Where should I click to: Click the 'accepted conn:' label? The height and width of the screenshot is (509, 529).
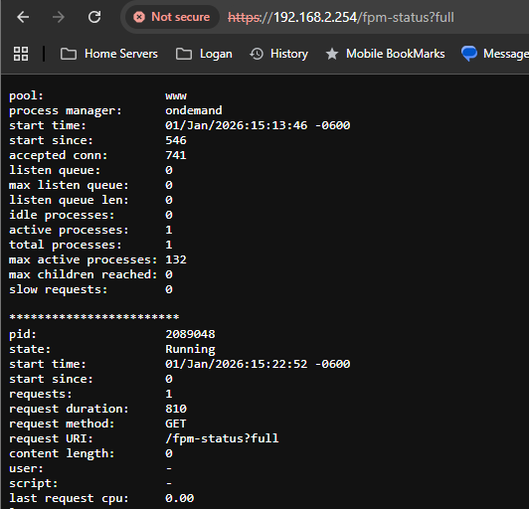click(59, 155)
